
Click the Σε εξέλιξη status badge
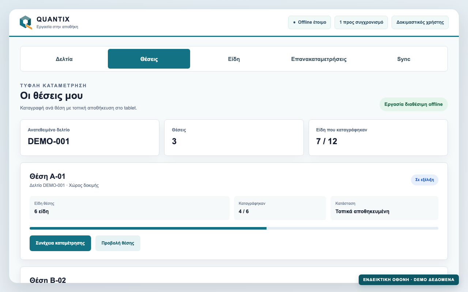[x=424, y=180]
